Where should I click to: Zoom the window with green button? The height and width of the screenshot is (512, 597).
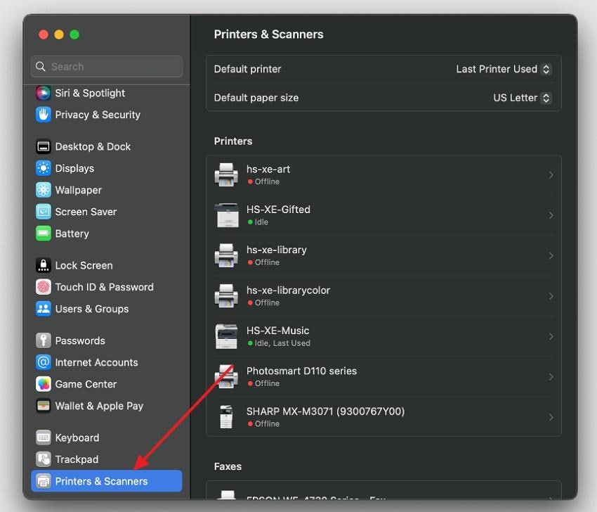[x=74, y=34]
